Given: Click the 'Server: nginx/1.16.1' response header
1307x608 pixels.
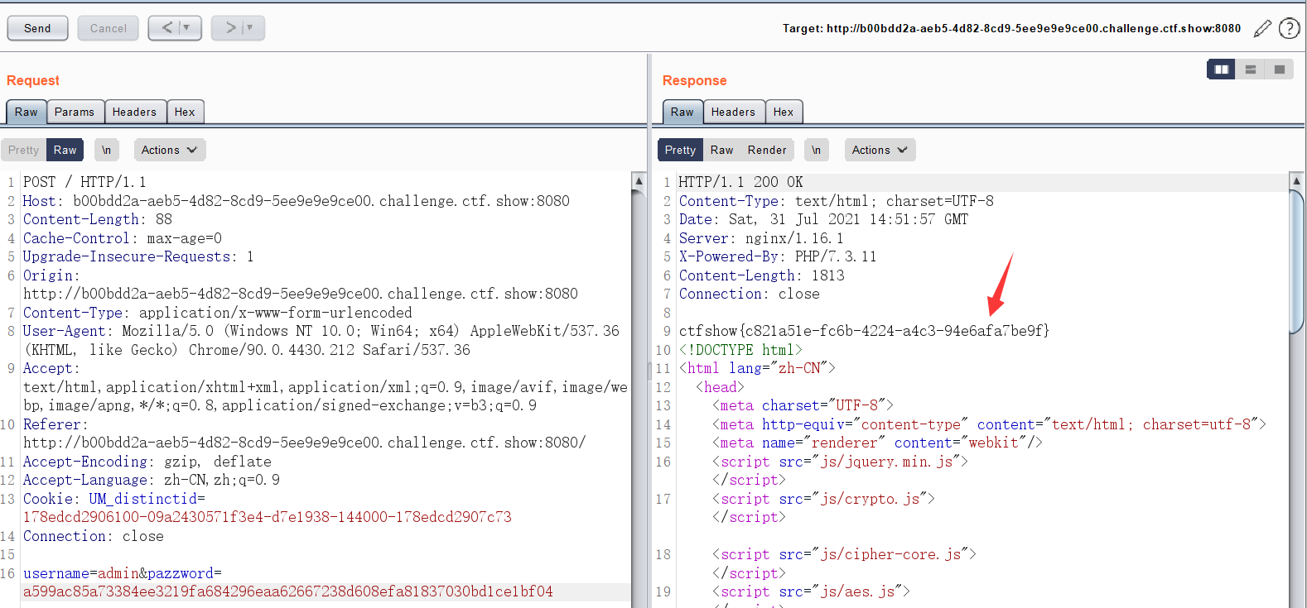Looking at the screenshot, I should [x=761, y=238].
